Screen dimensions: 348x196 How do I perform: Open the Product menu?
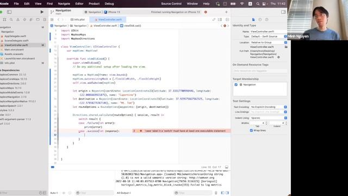coord(94,4)
